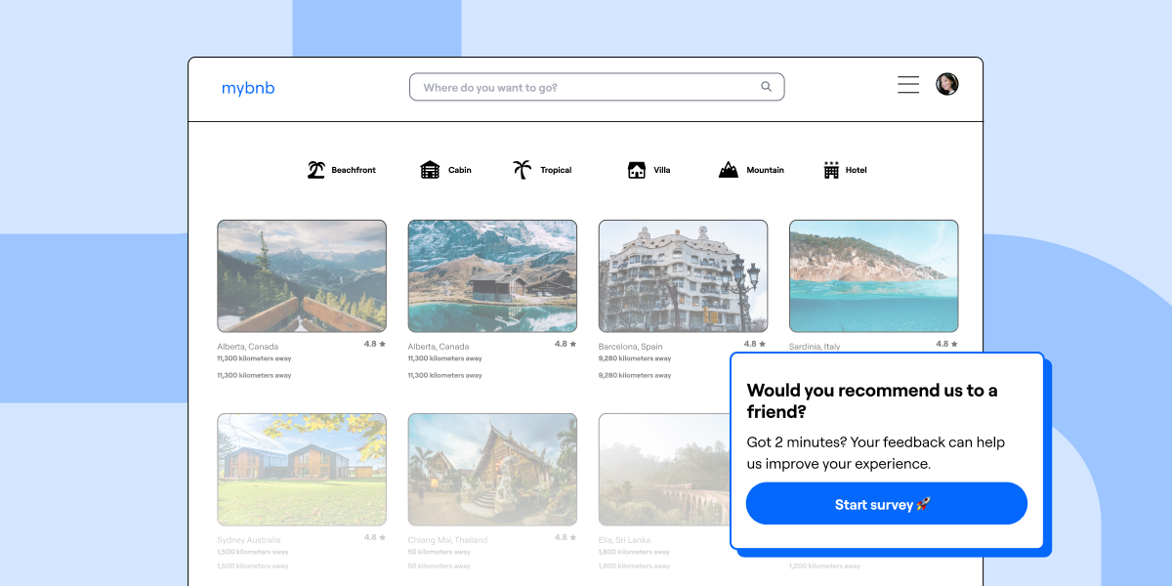Choose the Hotel building icon

point(831,170)
